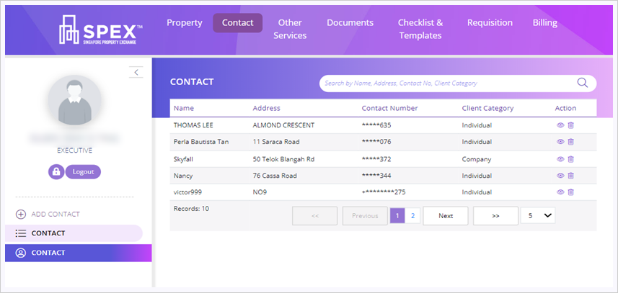The image size is (618, 293).
Task: View THOMAS LEE contact via eye icon
Action: [560, 125]
